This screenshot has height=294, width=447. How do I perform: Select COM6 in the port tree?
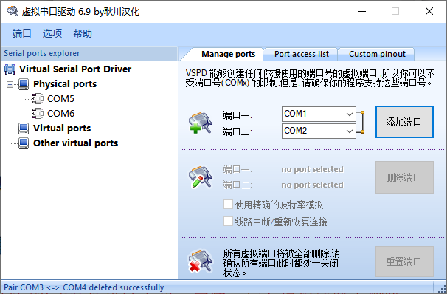[60, 114]
